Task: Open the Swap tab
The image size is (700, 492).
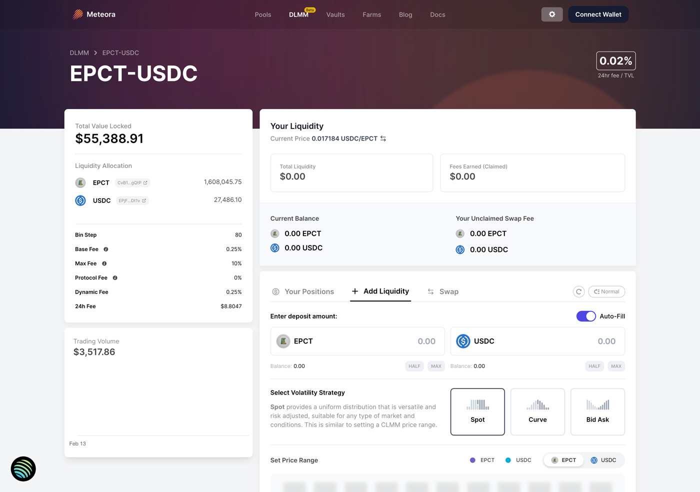Action: tap(443, 291)
